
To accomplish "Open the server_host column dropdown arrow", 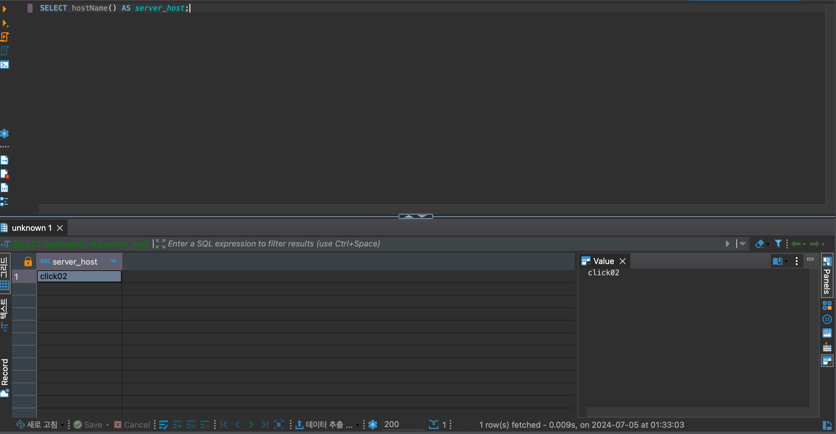I will point(113,262).
